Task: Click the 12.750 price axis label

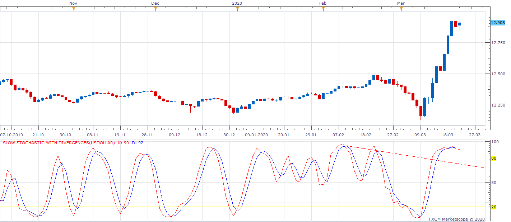Action: tap(498, 43)
